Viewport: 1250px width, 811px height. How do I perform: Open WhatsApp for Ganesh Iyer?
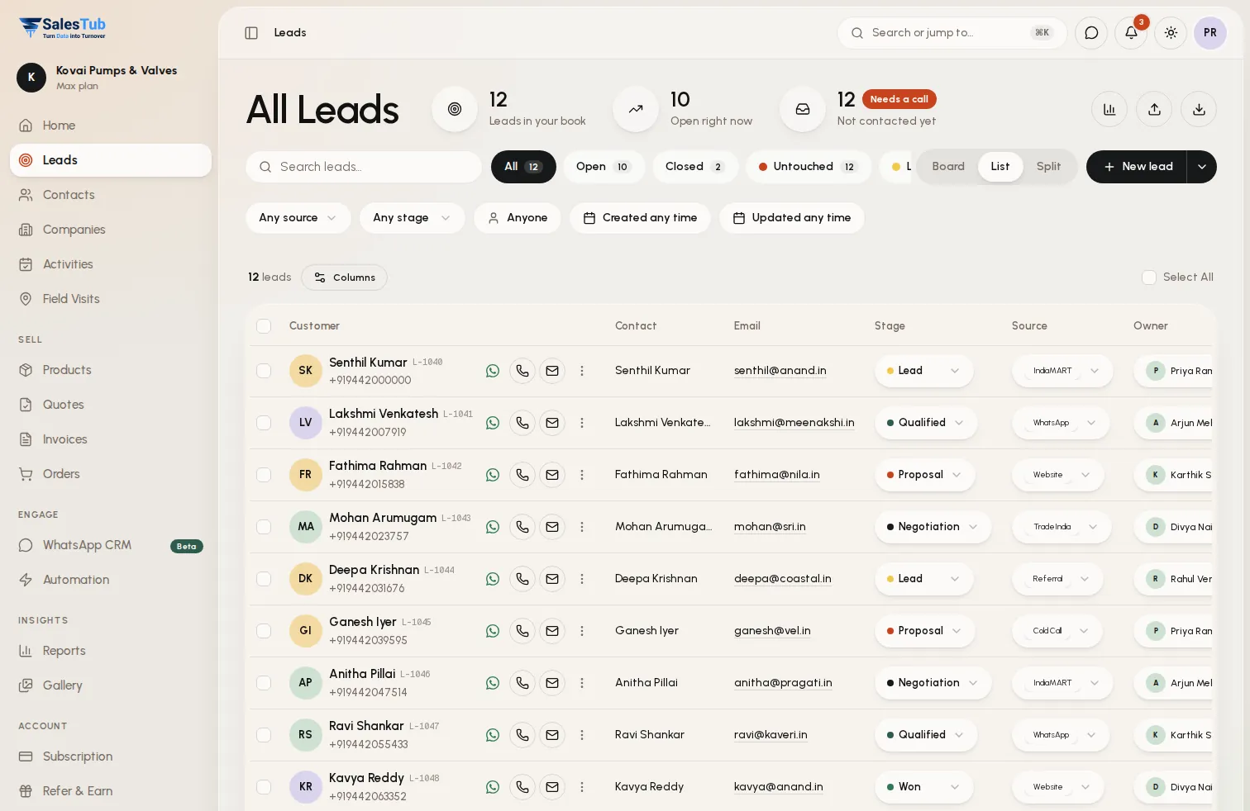point(493,631)
